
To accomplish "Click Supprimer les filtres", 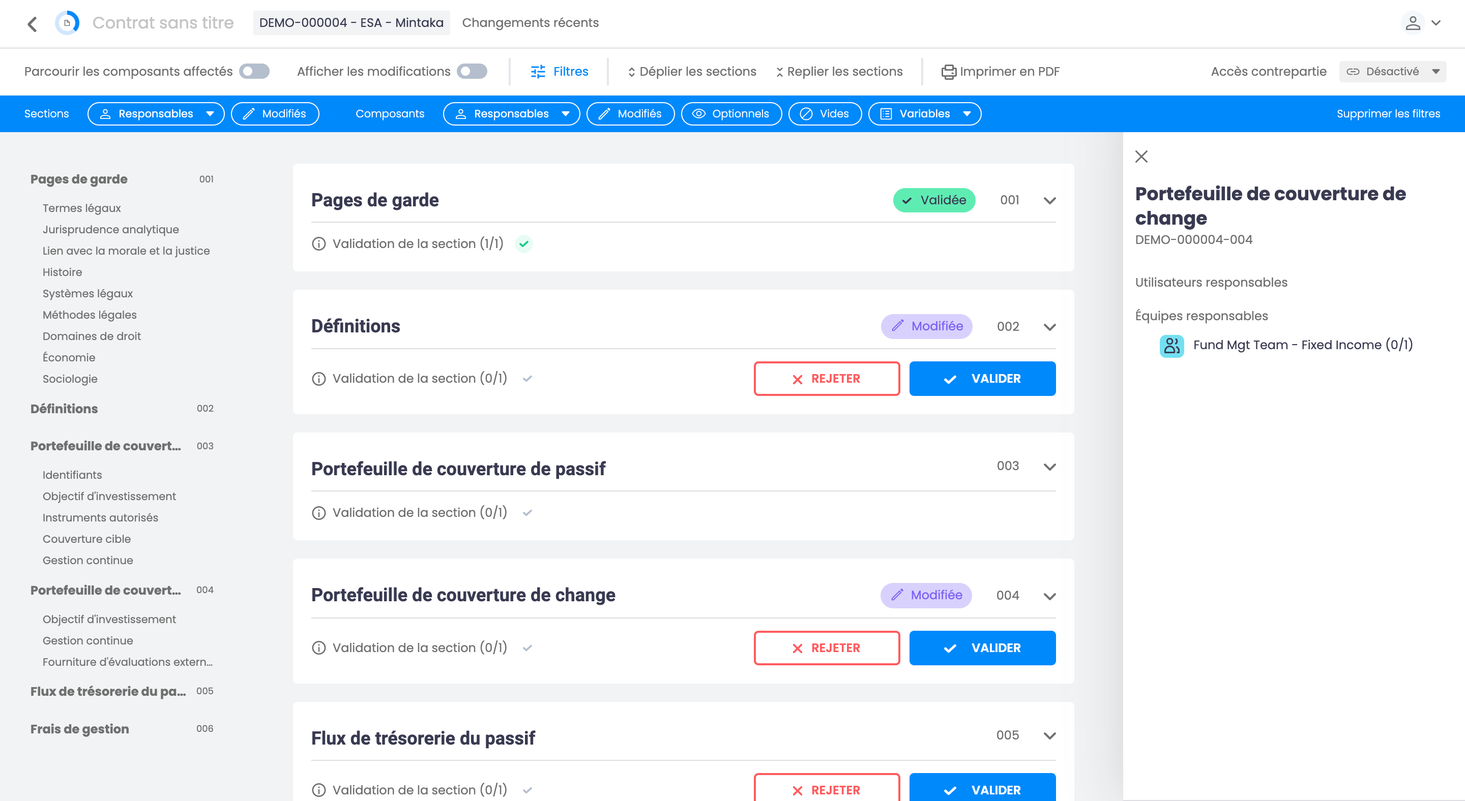I will coord(1388,114).
